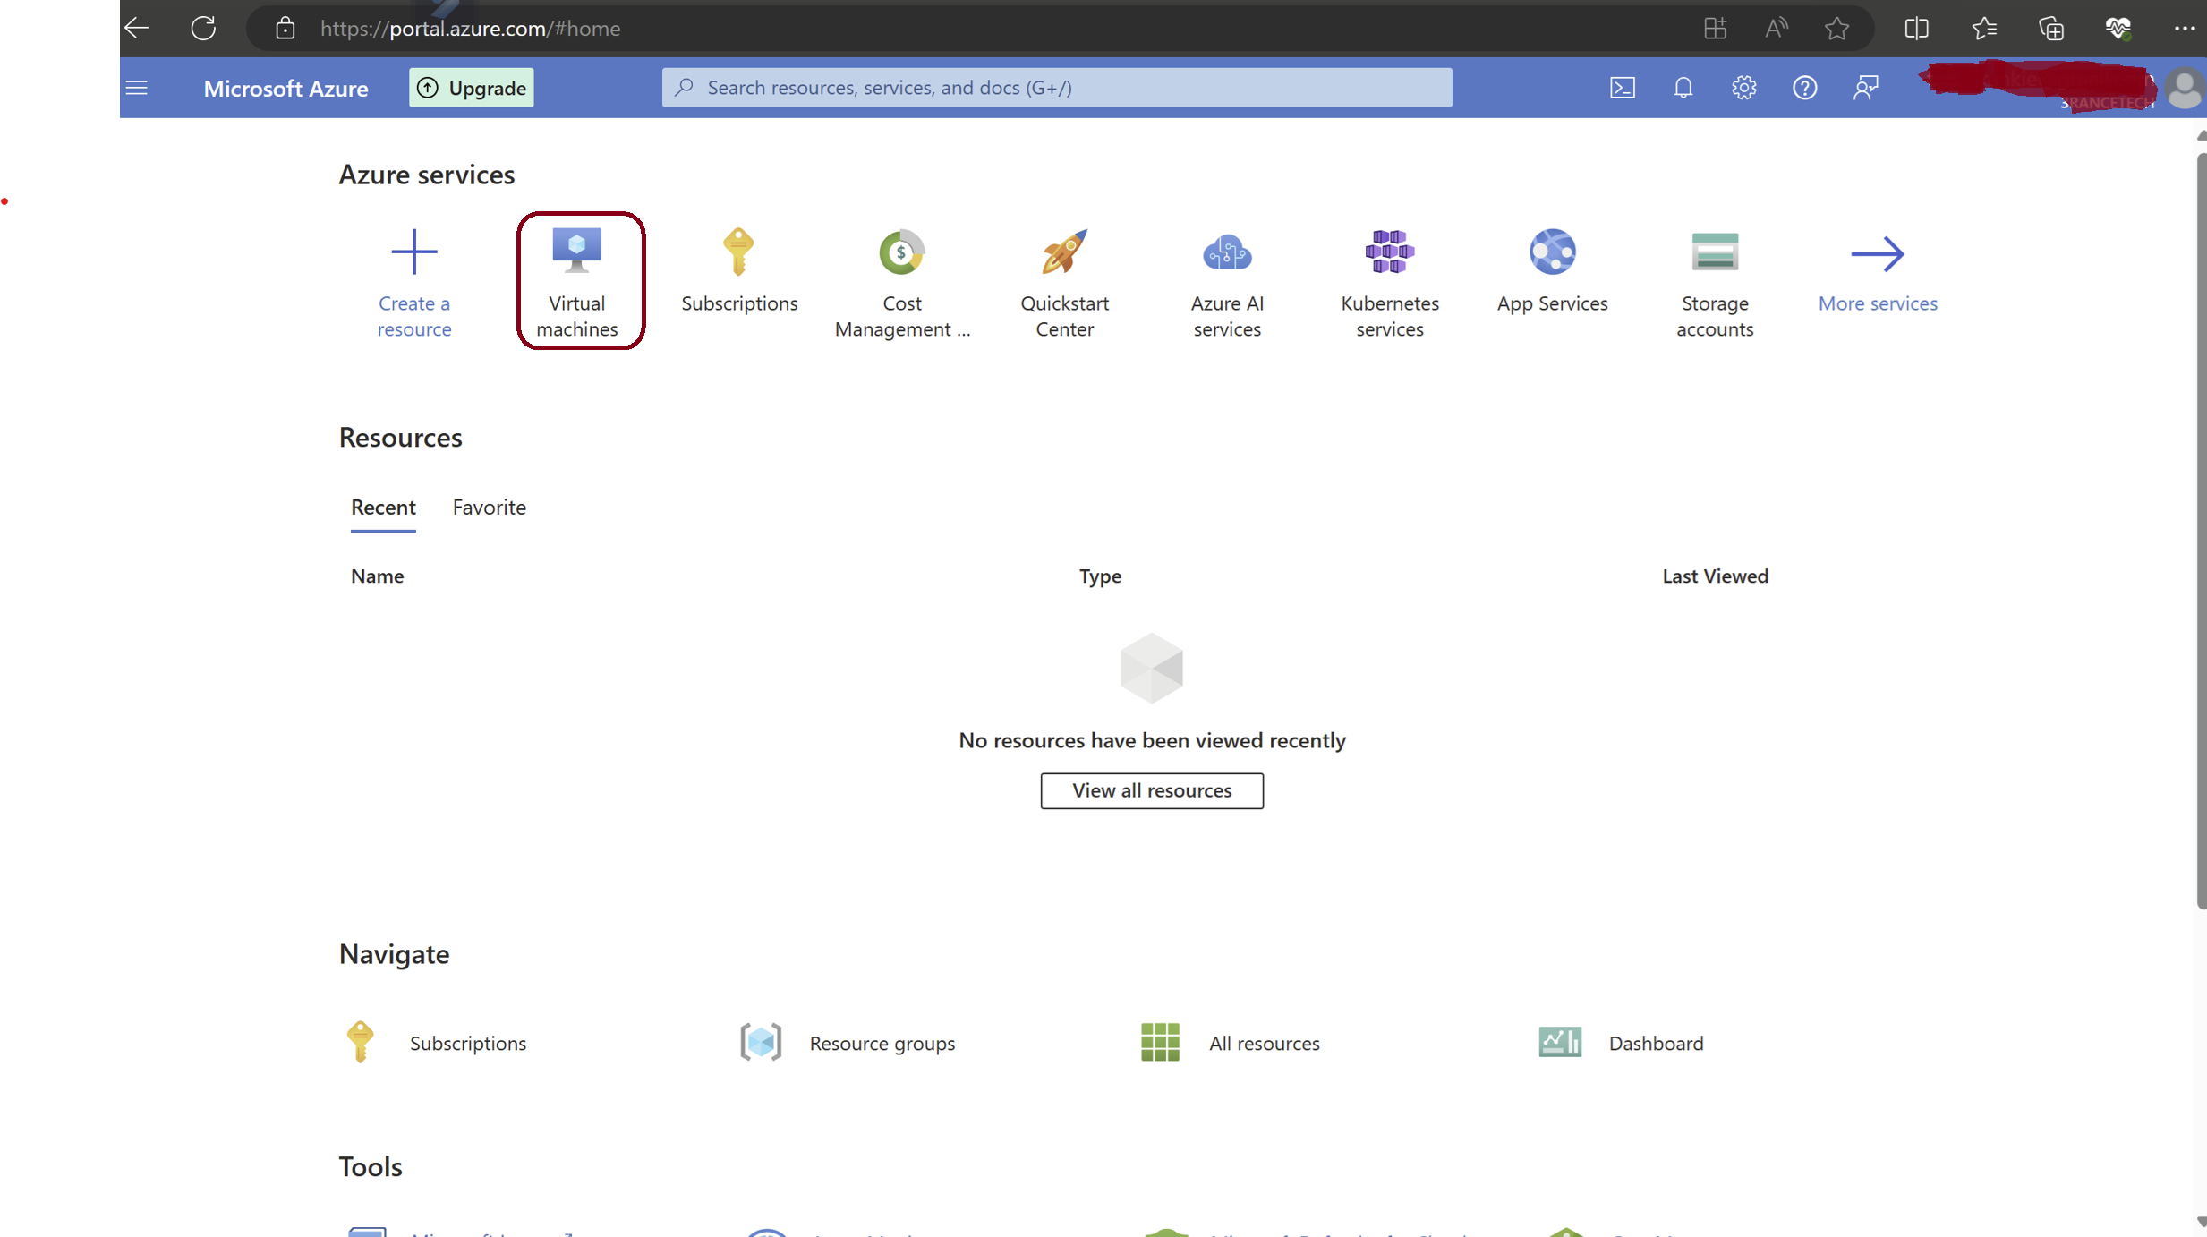Viewport: 2207px width, 1237px height.
Task: Switch to the Favorite tab
Action: [489, 508]
